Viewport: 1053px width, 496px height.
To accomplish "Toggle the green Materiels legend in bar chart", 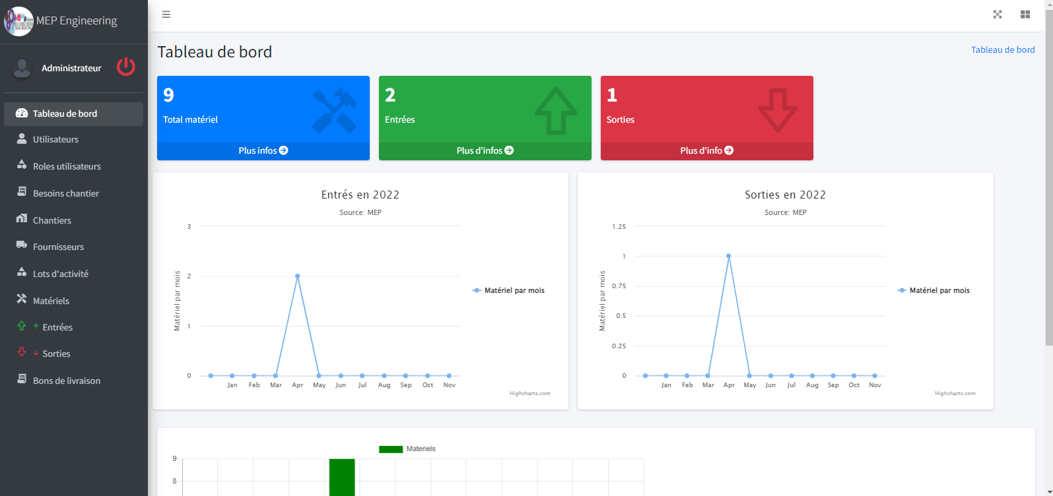I will click(x=407, y=449).
